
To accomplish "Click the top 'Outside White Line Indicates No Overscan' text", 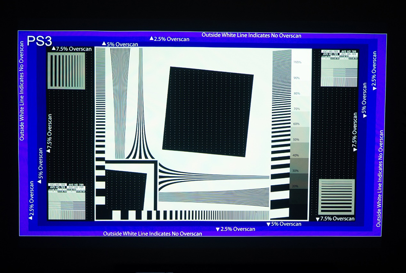I will click(251, 35).
